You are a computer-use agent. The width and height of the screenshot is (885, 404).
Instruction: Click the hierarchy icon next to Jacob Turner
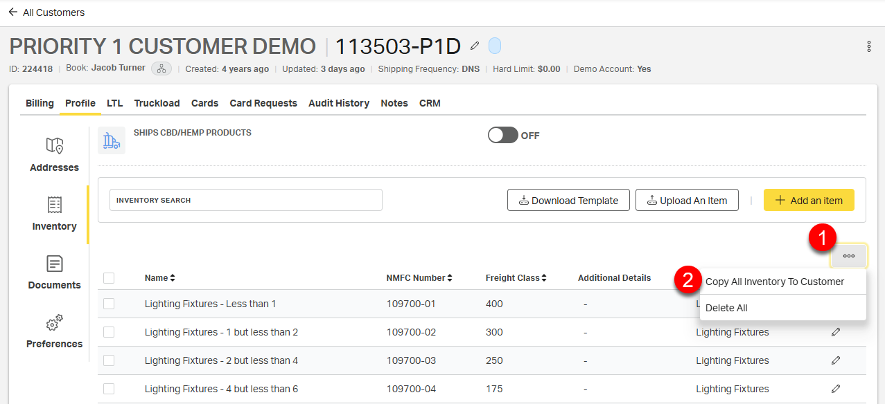click(161, 68)
